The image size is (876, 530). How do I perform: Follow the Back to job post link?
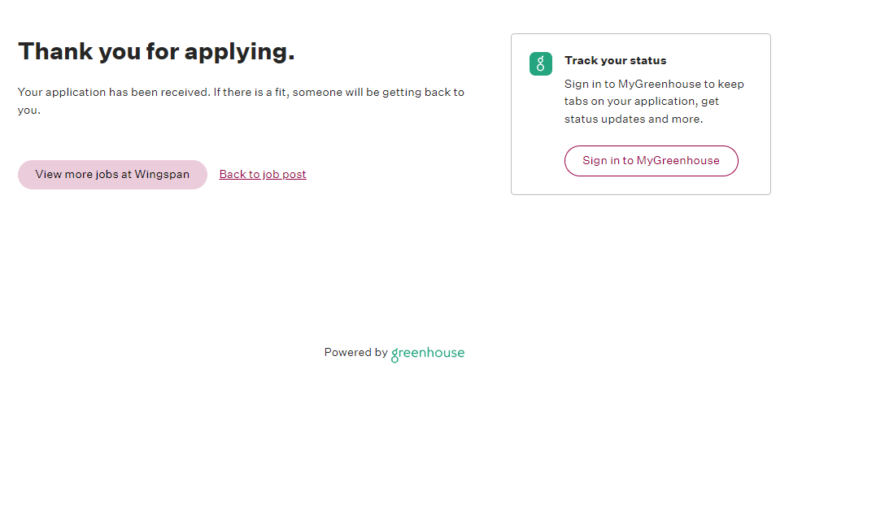pos(263,174)
